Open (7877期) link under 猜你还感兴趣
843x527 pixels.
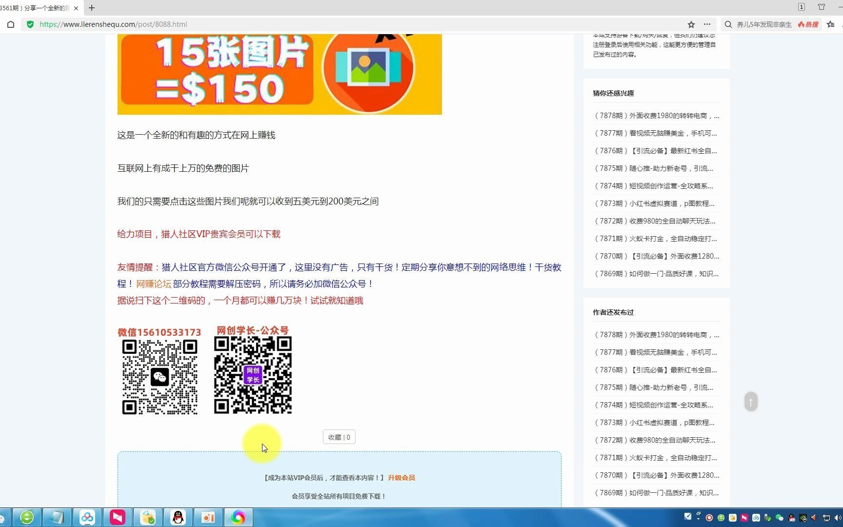tap(655, 133)
